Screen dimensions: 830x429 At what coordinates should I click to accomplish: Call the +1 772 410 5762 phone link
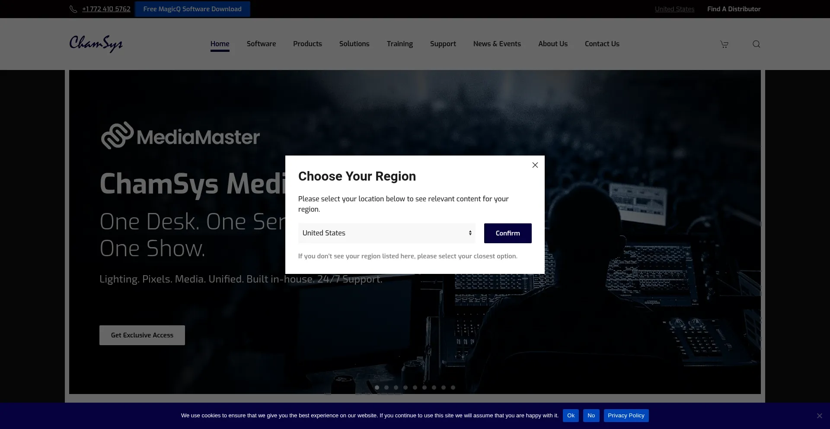(x=106, y=9)
